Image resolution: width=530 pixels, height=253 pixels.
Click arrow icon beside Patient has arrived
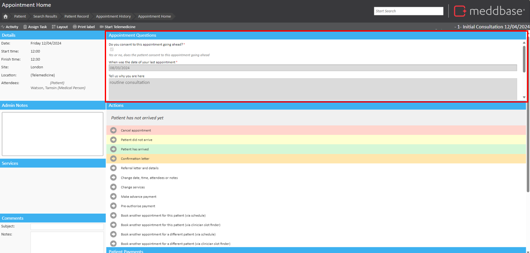click(113, 149)
